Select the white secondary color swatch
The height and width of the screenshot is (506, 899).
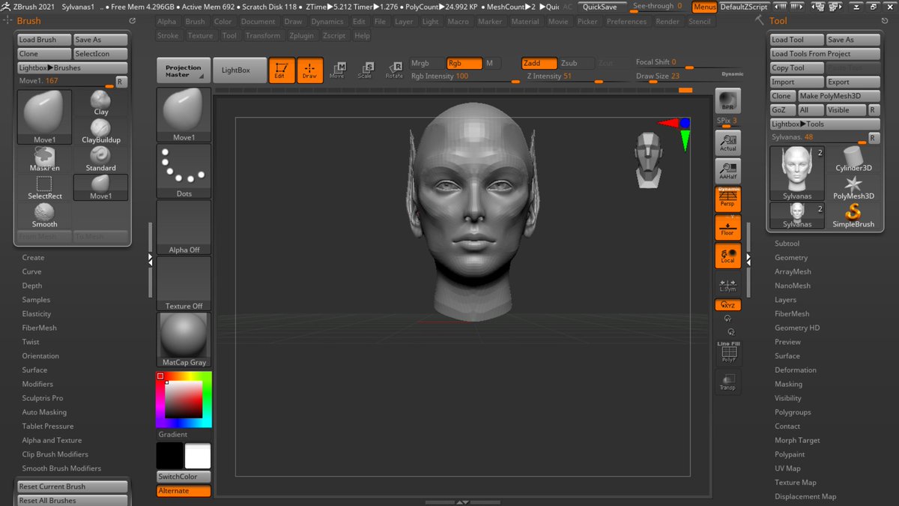198,456
